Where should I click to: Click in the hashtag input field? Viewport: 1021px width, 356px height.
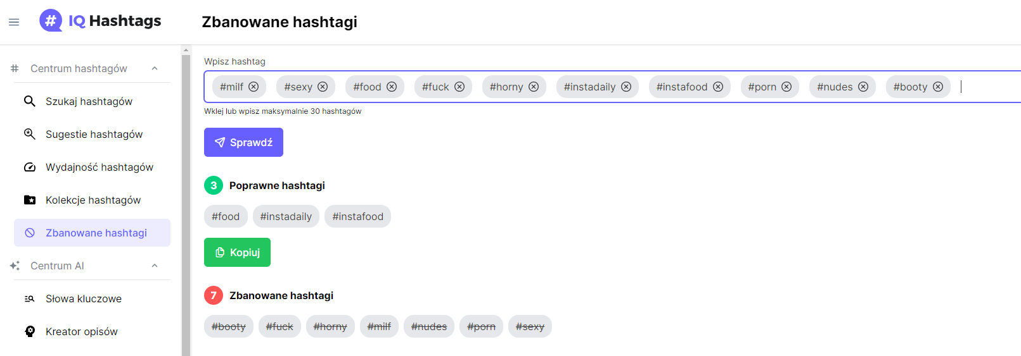click(x=989, y=87)
